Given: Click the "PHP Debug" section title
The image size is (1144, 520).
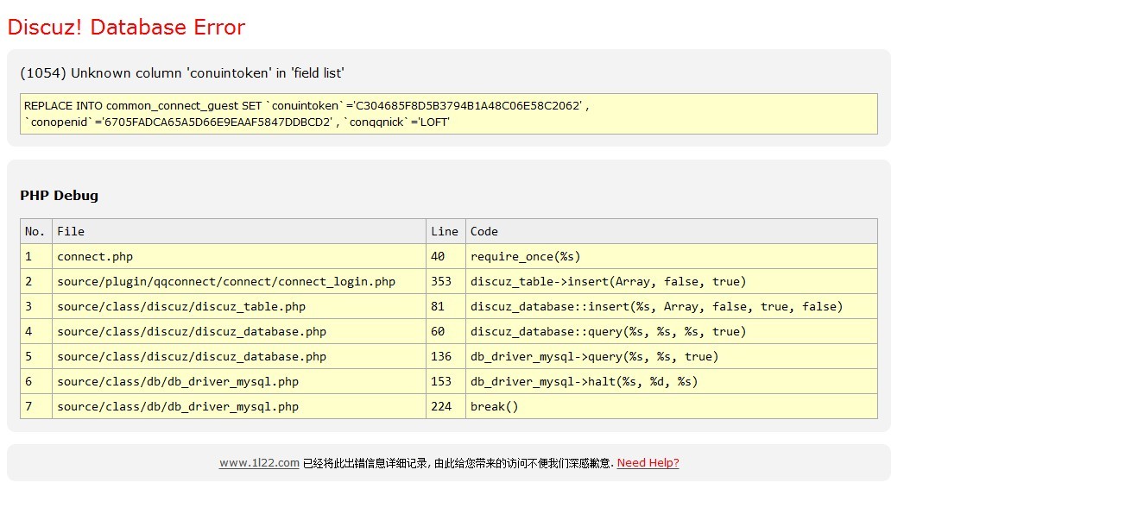Looking at the screenshot, I should click(60, 196).
